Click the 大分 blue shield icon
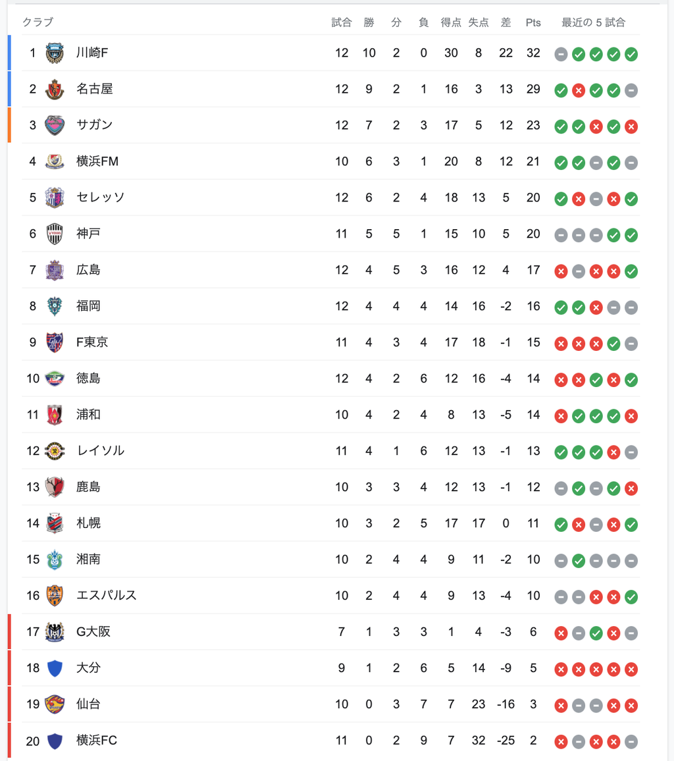The height and width of the screenshot is (761, 674). 55,668
